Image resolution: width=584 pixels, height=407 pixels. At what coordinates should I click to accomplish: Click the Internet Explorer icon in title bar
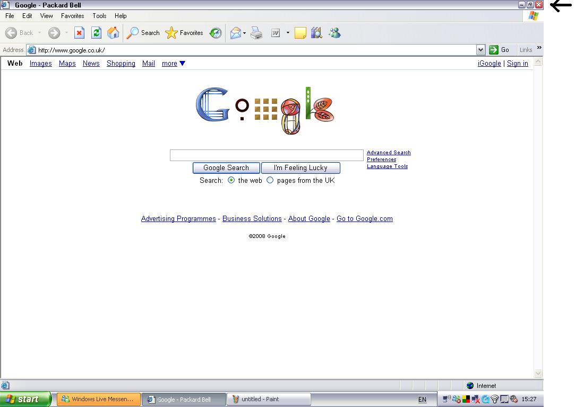(5, 5)
